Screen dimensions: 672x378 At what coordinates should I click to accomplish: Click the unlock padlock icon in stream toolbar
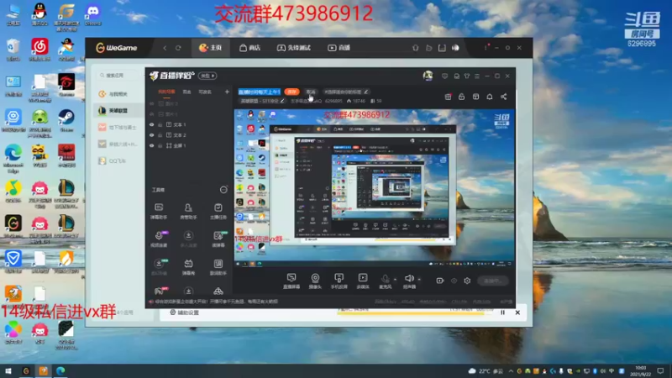point(461,97)
